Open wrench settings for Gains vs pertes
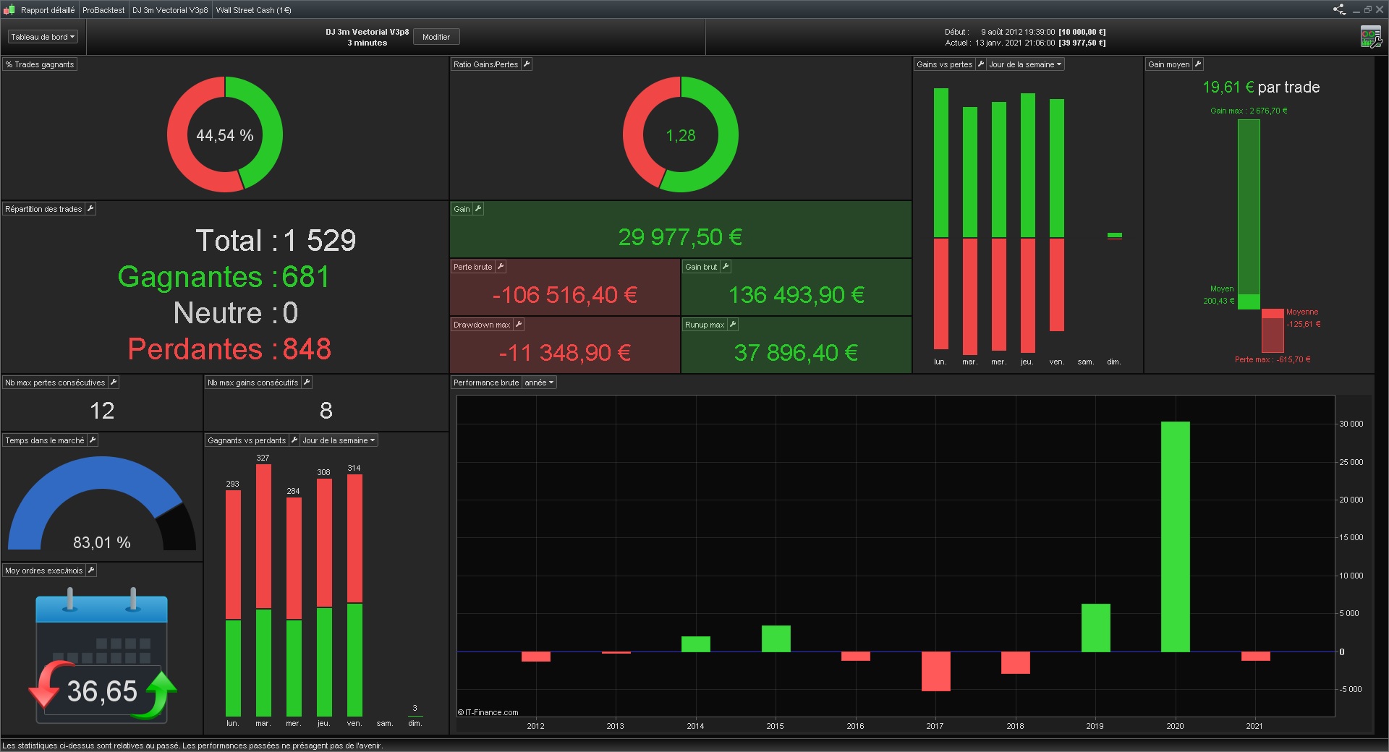The image size is (1389, 752). tap(981, 64)
